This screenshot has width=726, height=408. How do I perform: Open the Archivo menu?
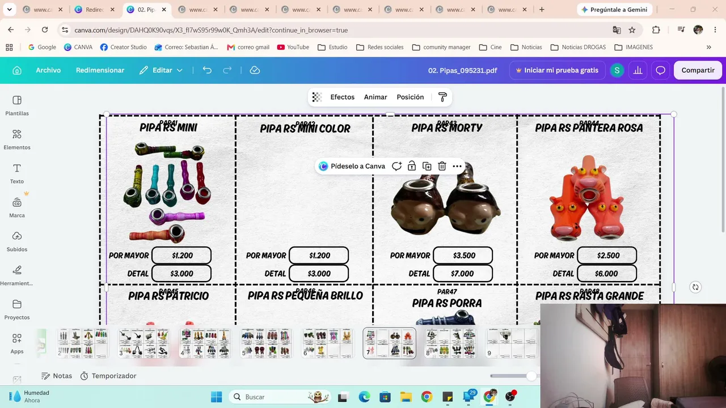pyautogui.click(x=48, y=70)
